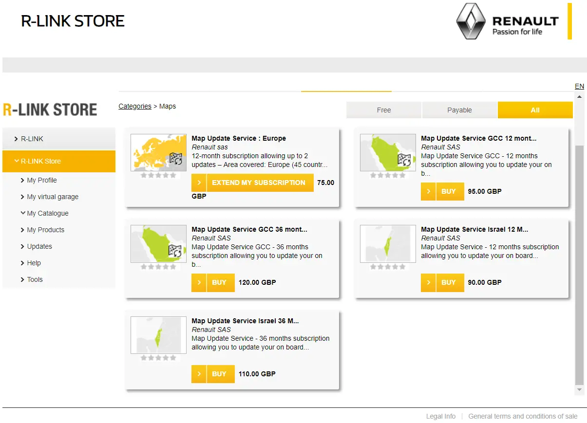Click the scrollbar down arrow

(x=579, y=390)
